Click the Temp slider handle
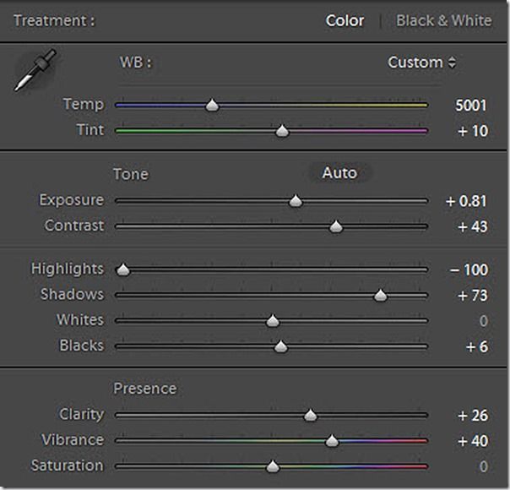This screenshot has width=510, height=490. [x=213, y=106]
